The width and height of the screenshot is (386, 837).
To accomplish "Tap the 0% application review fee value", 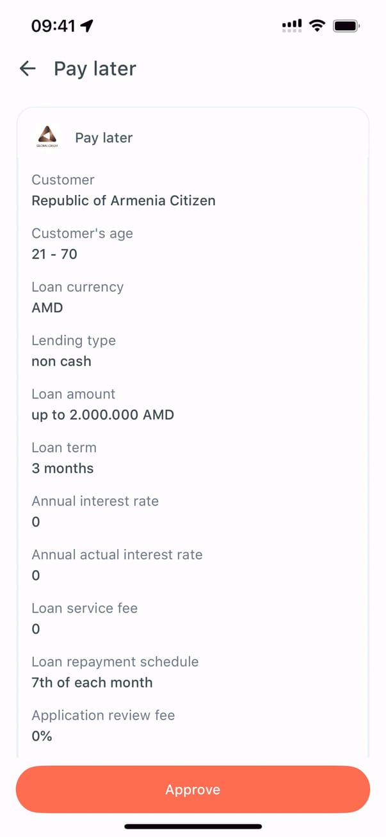I will pyautogui.click(x=42, y=736).
